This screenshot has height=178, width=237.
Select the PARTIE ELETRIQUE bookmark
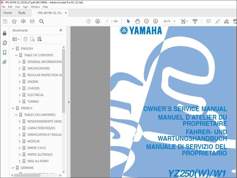pos(40,155)
